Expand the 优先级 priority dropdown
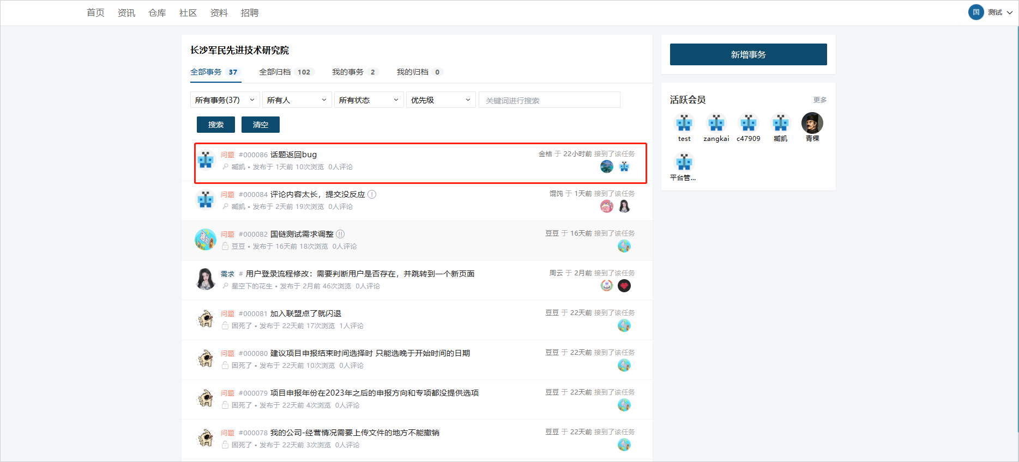The width and height of the screenshot is (1019, 462). (x=441, y=100)
